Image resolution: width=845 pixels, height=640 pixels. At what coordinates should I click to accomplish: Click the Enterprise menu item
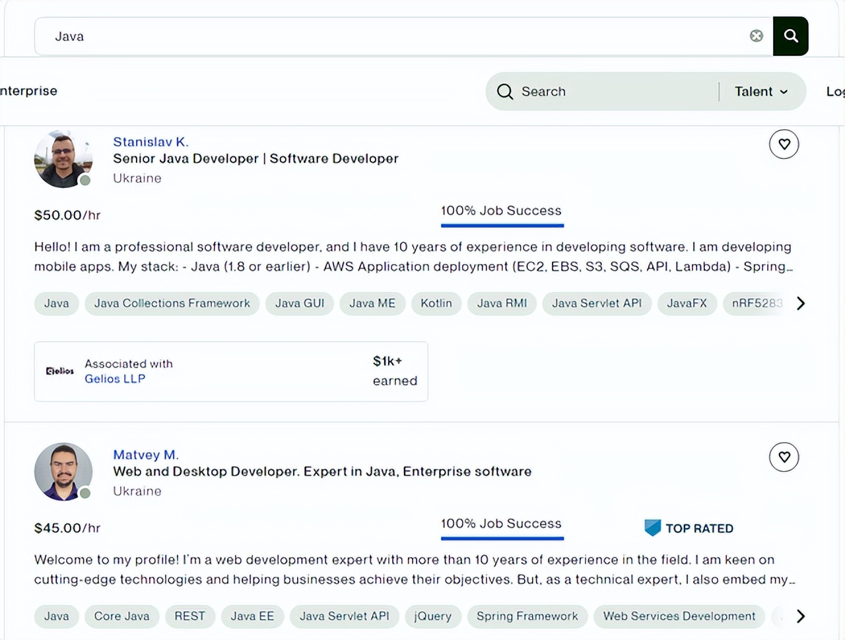(x=28, y=91)
